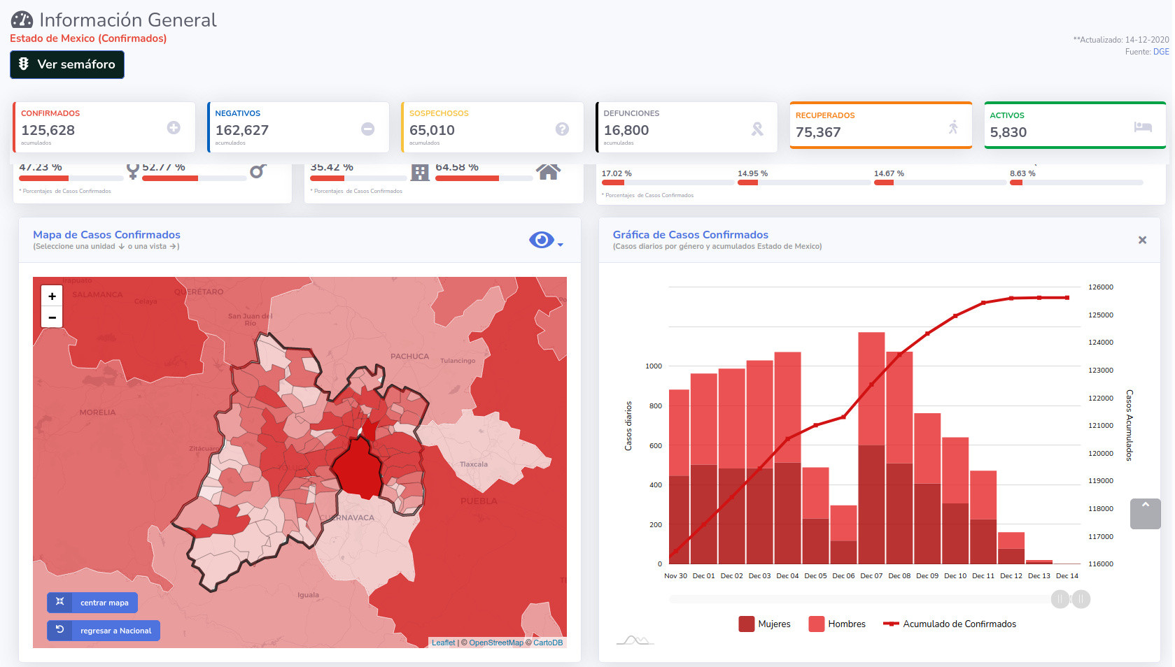Open the Leaflet attribution link
This screenshot has width=1175, height=667.
443,643
